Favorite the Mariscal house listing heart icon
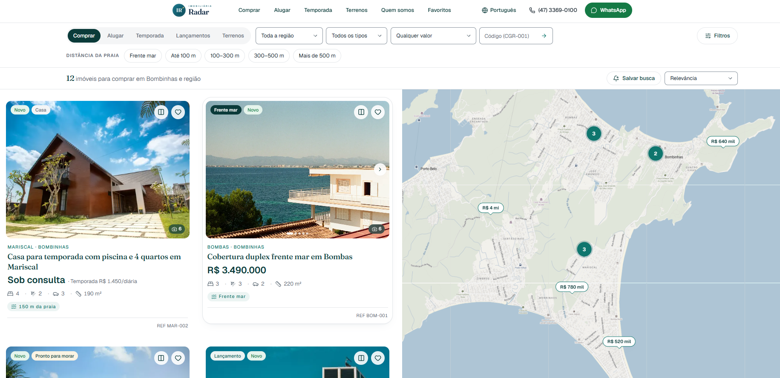Screen dimensions: 780x378 pos(178,112)
